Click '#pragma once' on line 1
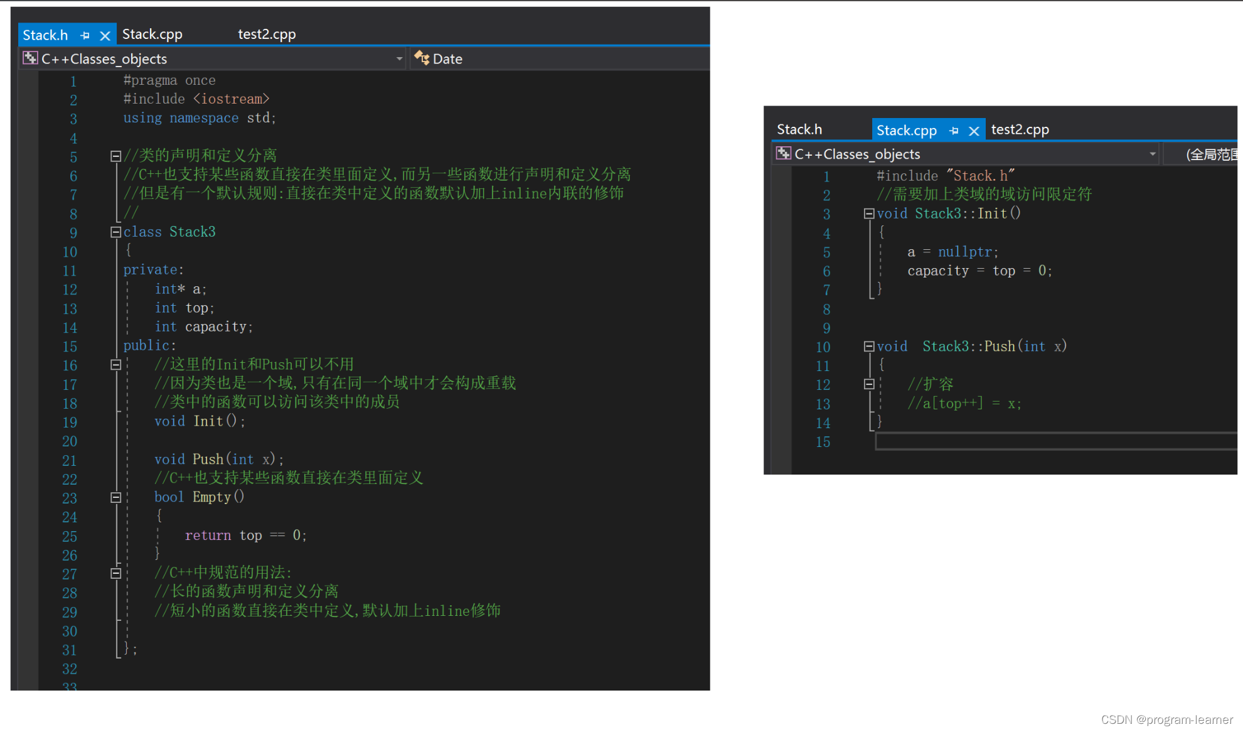Viewport: 1243px width, 732px height. (169, 80)
